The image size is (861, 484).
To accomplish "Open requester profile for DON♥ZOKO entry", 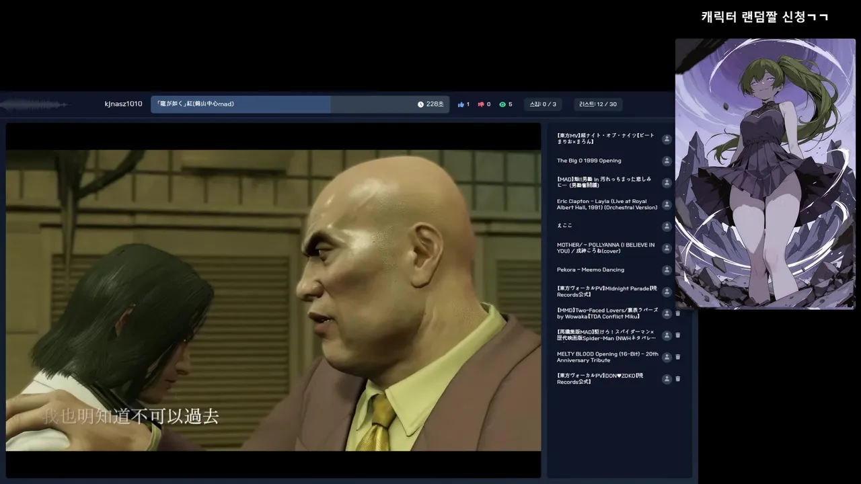I will 667,378.
